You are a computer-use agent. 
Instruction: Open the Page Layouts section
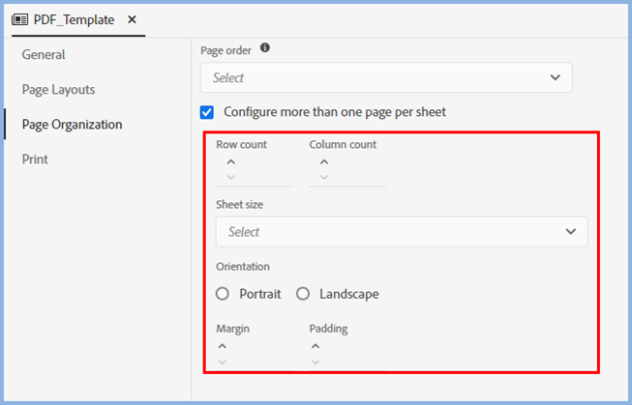tap(59, 90)
